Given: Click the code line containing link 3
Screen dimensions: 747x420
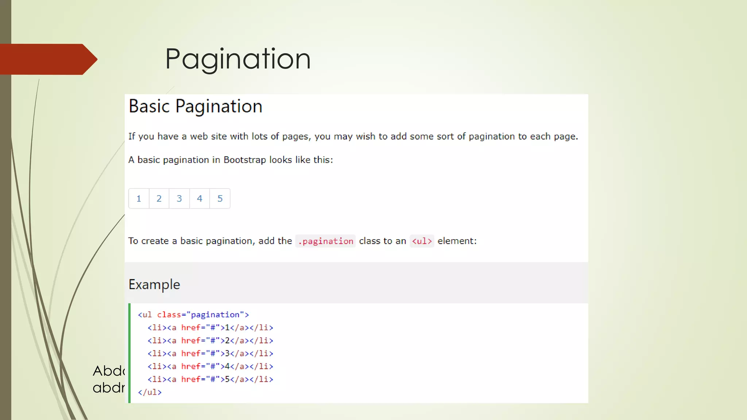Looking at the screenshot, I should click(210, 353).
